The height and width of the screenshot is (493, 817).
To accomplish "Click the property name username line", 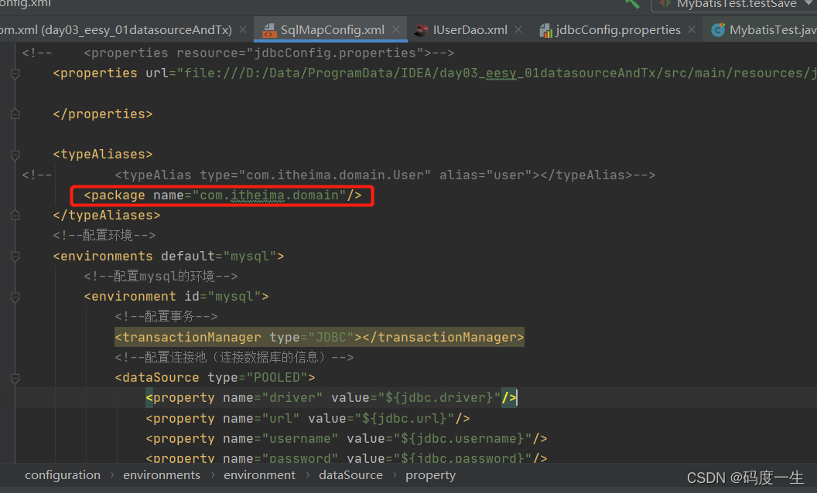I will click(x=347, y=439).
